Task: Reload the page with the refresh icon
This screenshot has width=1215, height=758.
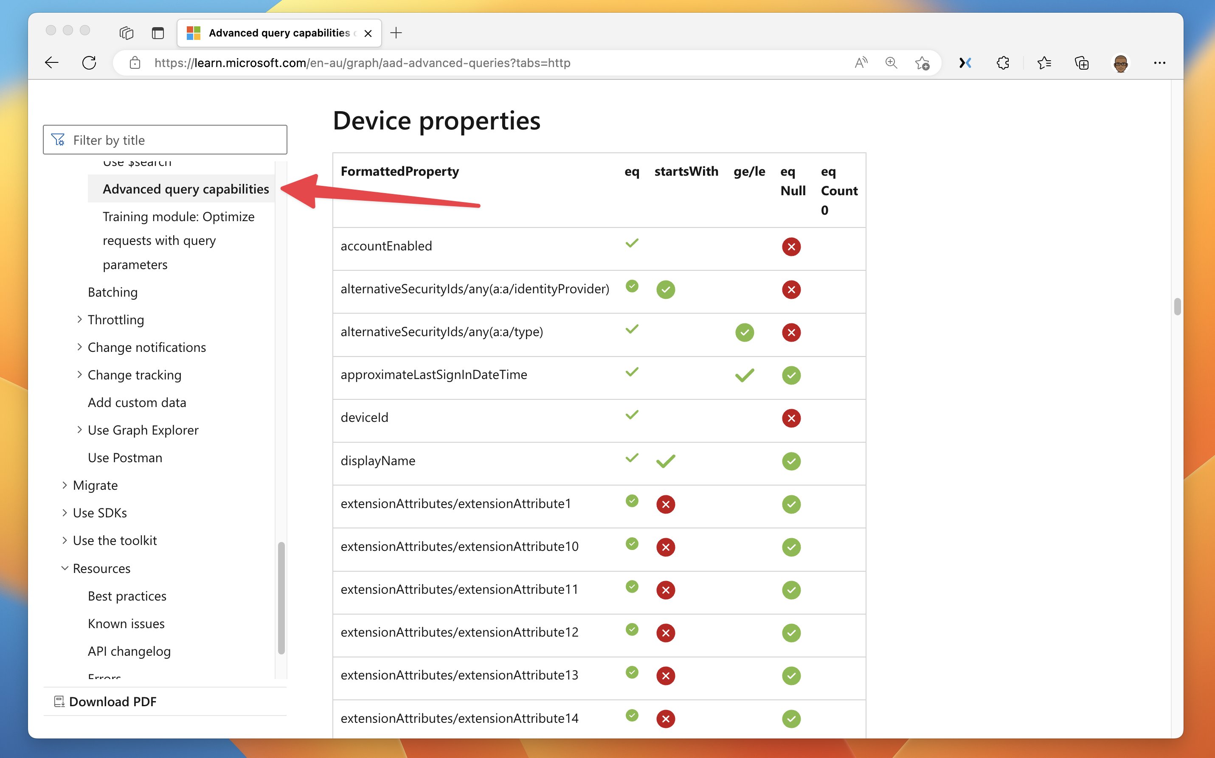Action: coord(89,63)
